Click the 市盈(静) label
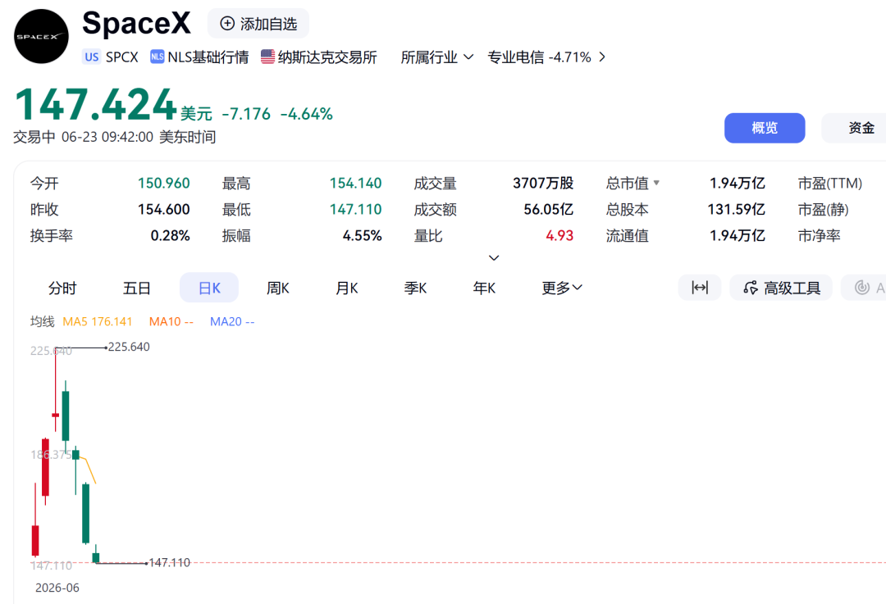Screen dimensions: 886x604 point(824,210)
